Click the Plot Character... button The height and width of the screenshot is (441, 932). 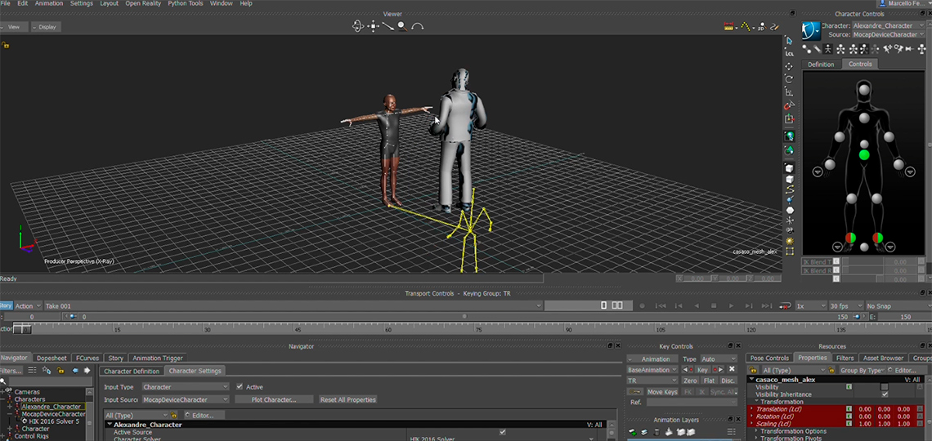[x=274, y=400]
